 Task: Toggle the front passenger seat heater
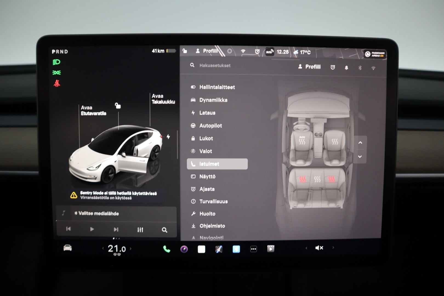tap(335, 142)
